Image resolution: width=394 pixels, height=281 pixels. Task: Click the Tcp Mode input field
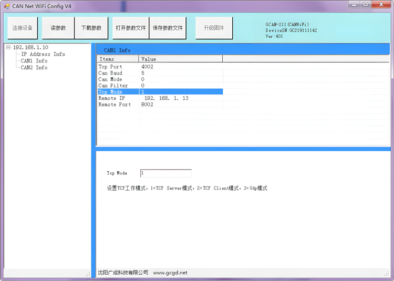tap(165, 173)
